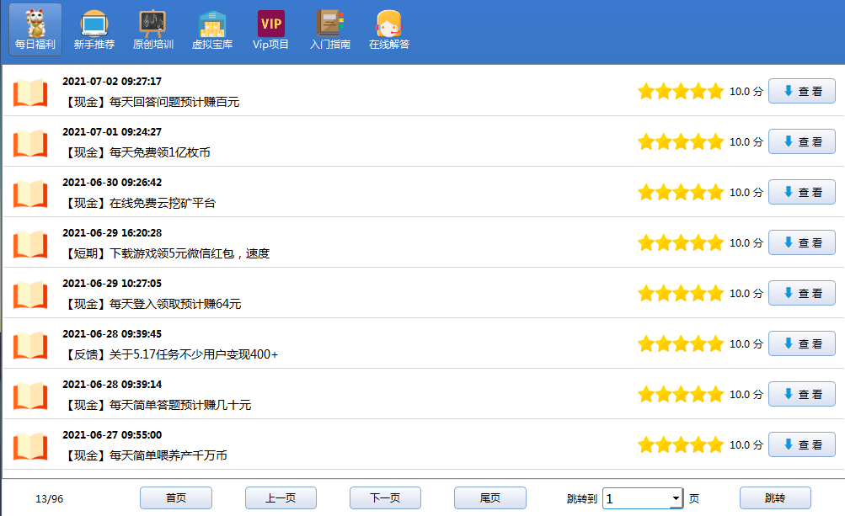The image size is (845, 516).
Task: Click the 跳转 jump button
Action: [x=775, y=498]
